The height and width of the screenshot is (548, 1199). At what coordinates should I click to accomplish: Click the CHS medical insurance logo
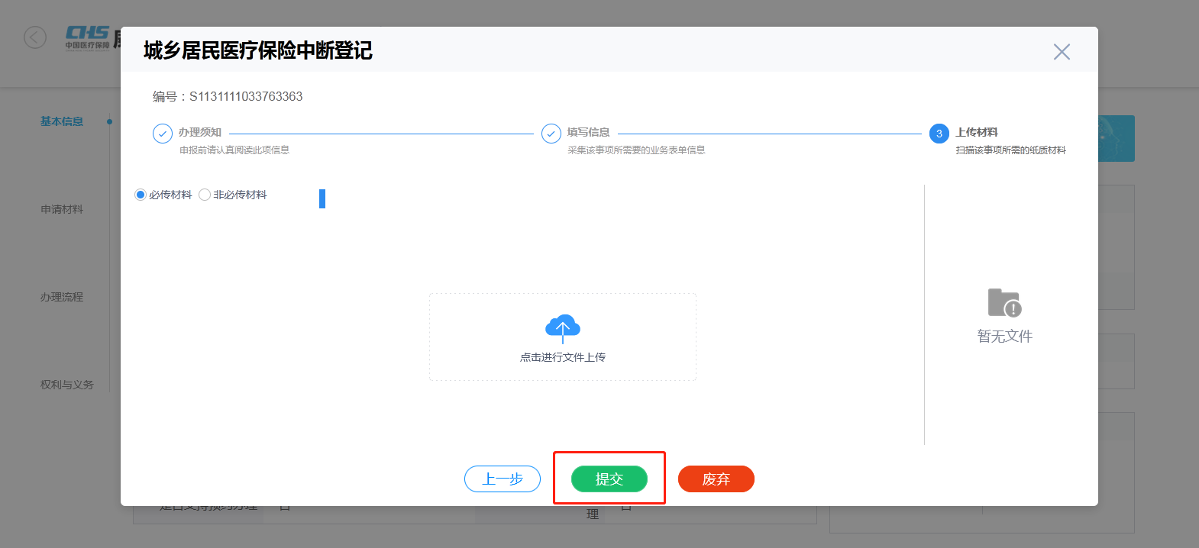pos(87,37)
